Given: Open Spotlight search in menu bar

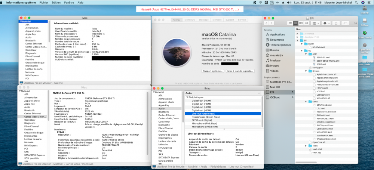Looking at the screenshot, I should tap(356, 2).
